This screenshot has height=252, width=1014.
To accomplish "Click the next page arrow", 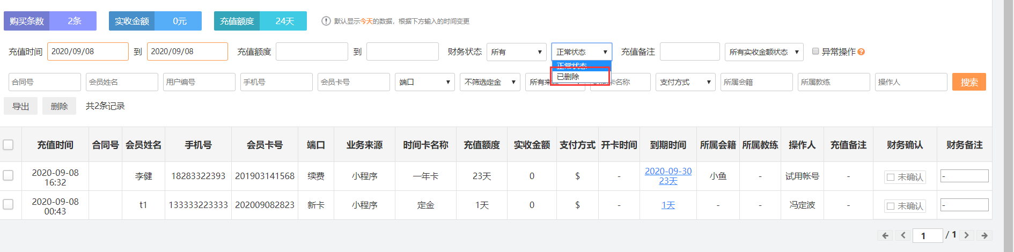I will point(966,235).
